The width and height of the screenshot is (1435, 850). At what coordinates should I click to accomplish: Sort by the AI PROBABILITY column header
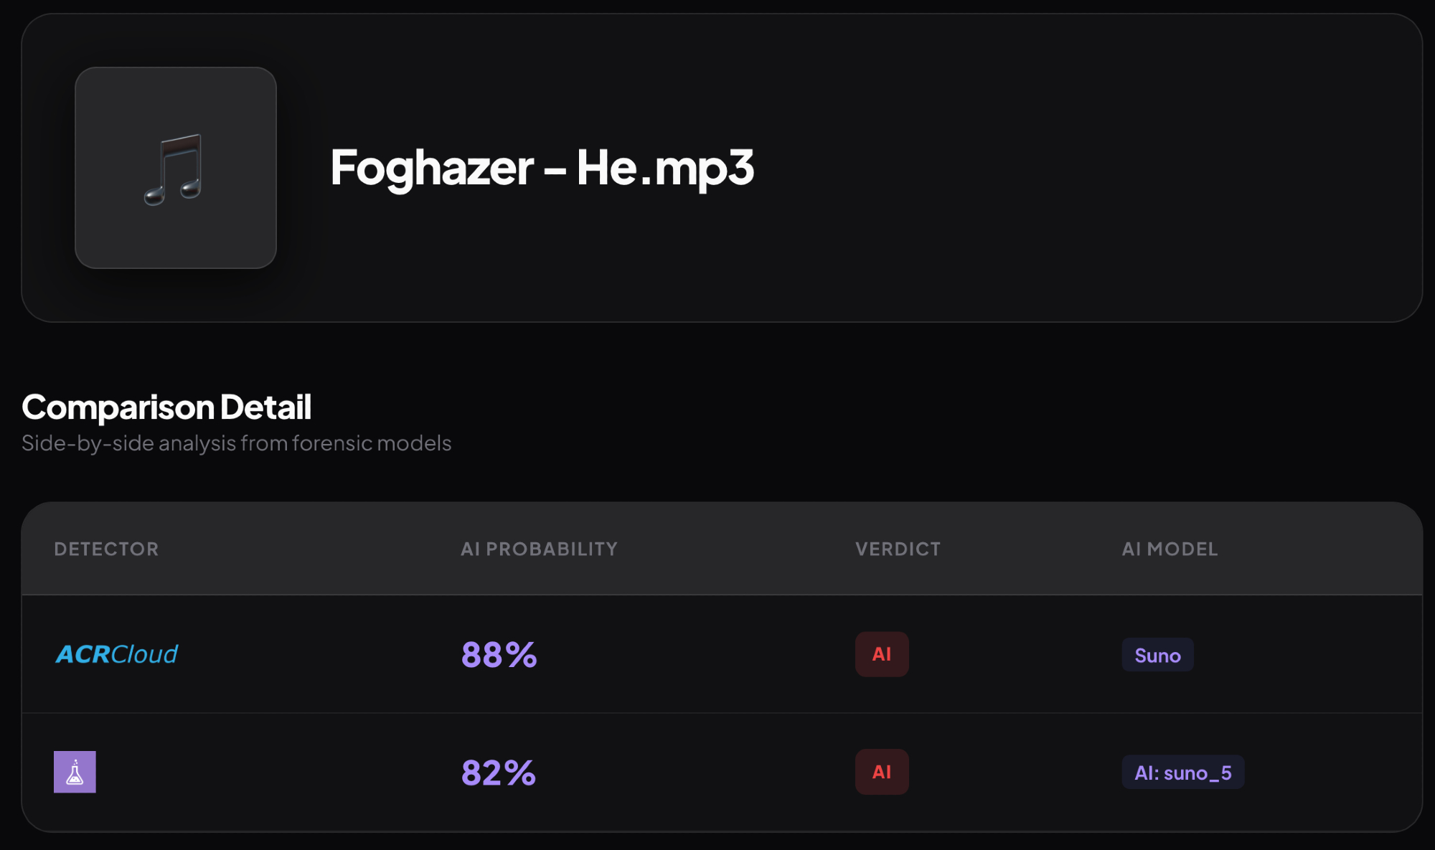pos(539,549)
